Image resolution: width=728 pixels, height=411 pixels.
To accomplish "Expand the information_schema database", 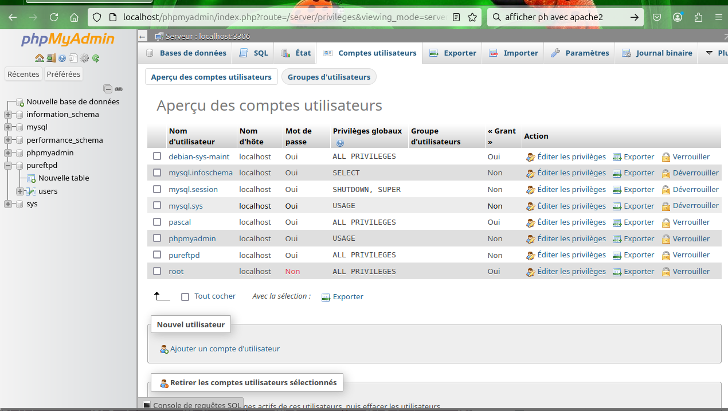I will tap(8, 115).
